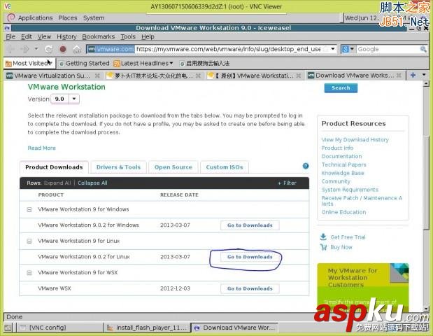Open the Most Visited bookmarks folder
This screenshot has height=336, width=433.
click(29, 63)
